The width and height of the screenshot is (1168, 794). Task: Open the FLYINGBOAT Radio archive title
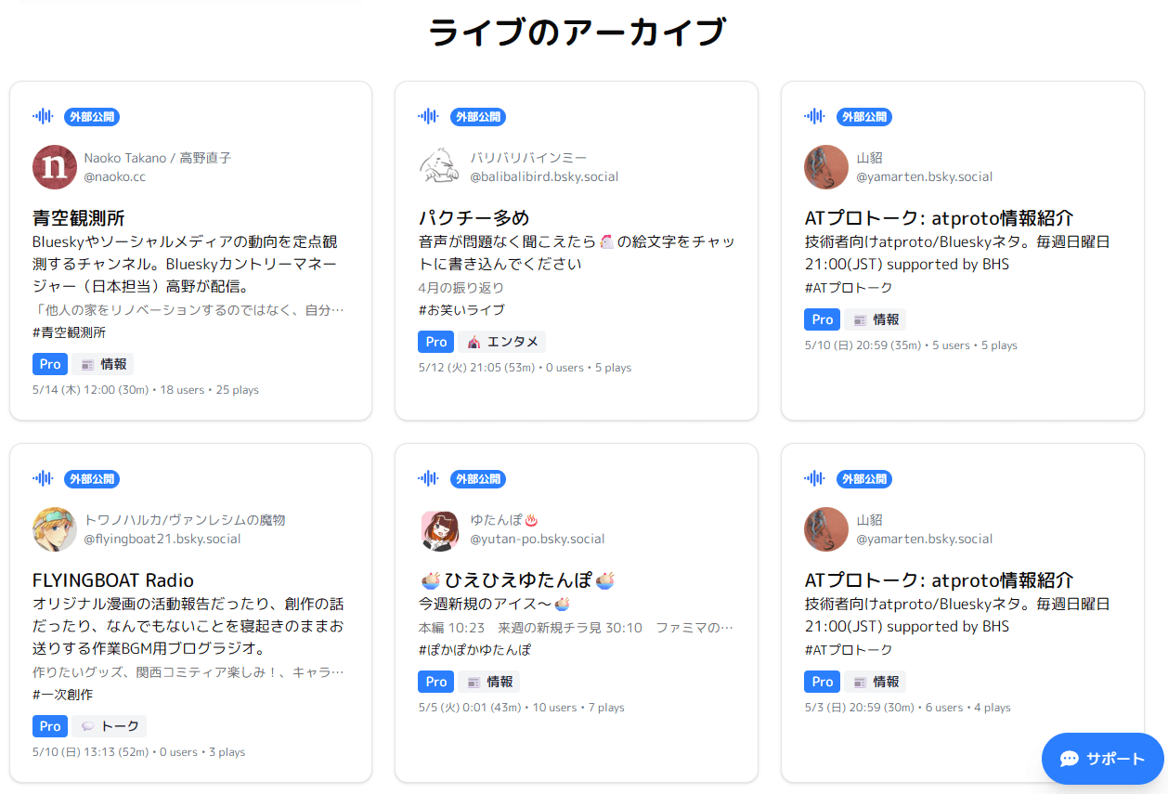coord(113,580)
